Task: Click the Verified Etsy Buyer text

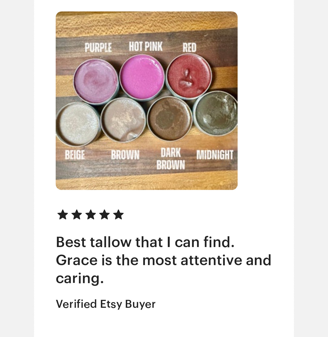Action: [x=106, y=304]
